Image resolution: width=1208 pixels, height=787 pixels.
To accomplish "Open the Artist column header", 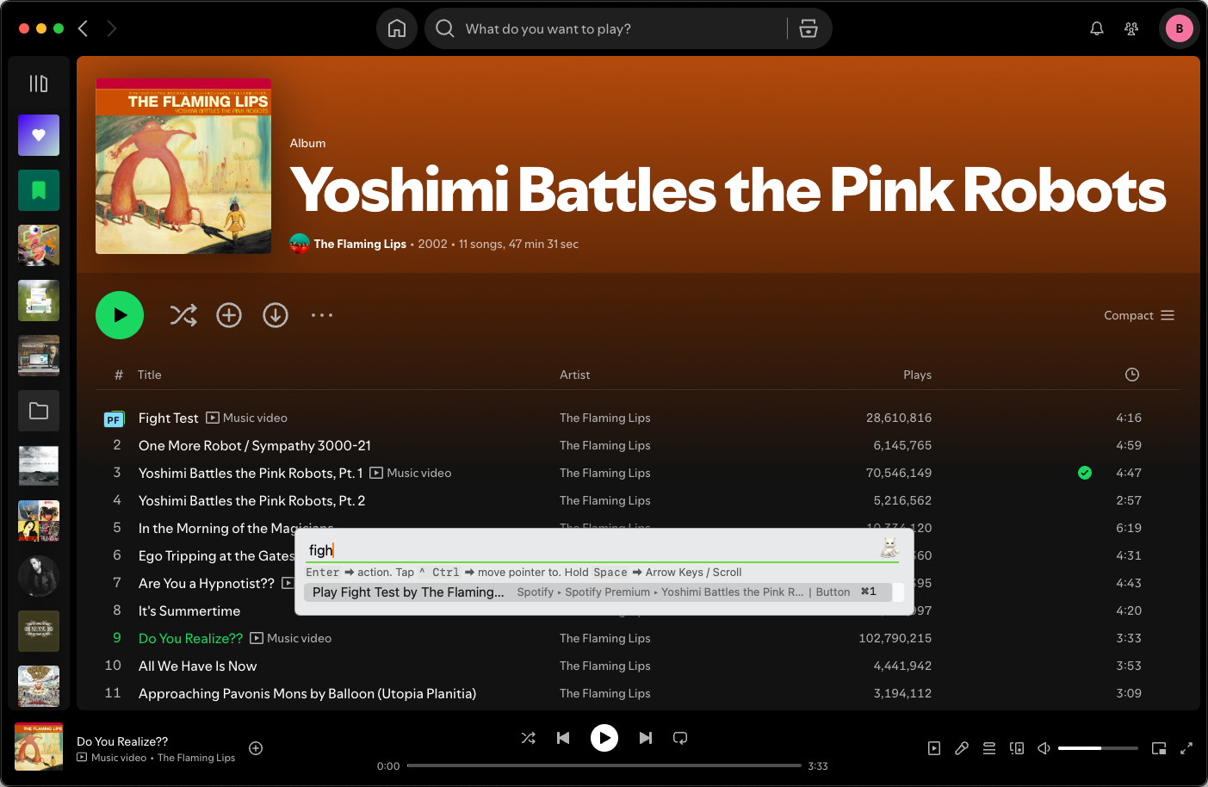I will point(575,375).
